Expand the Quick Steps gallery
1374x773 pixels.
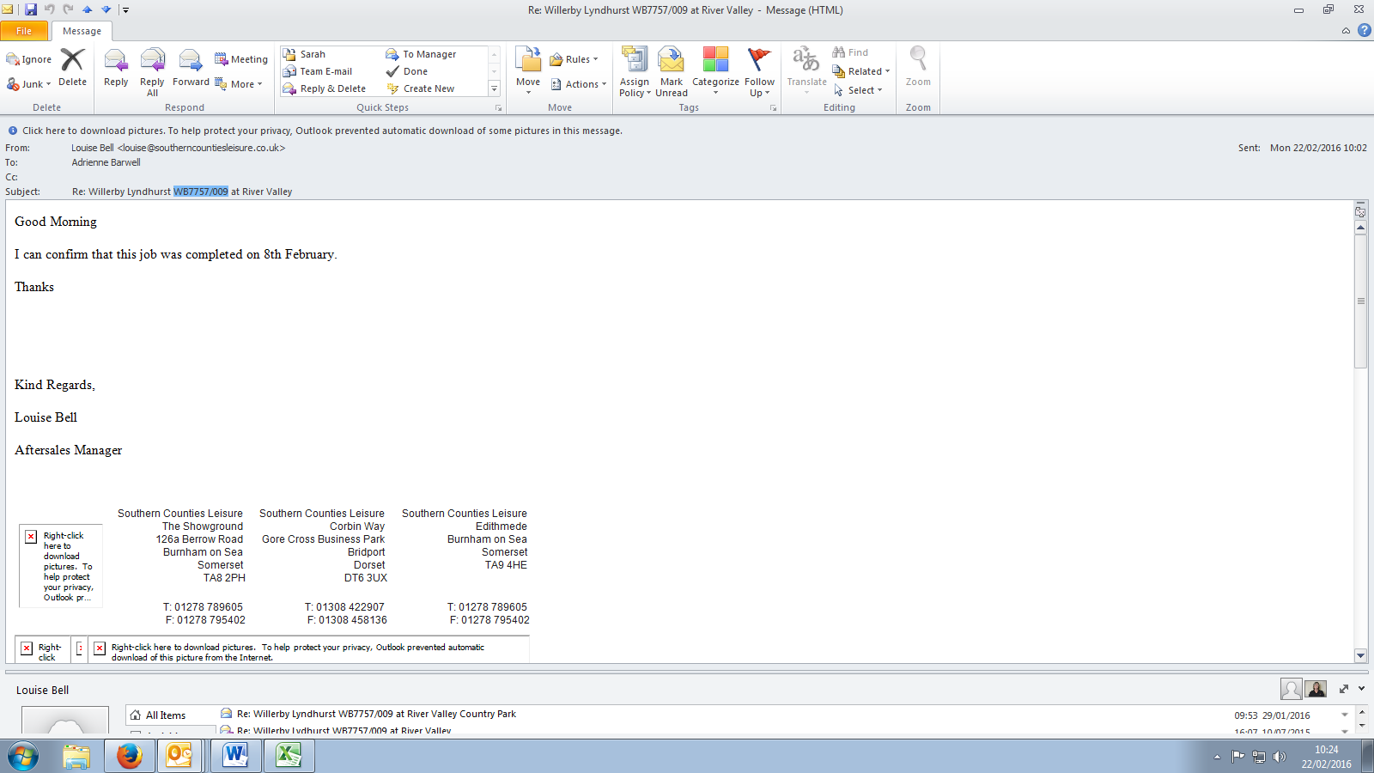(494, 88)
